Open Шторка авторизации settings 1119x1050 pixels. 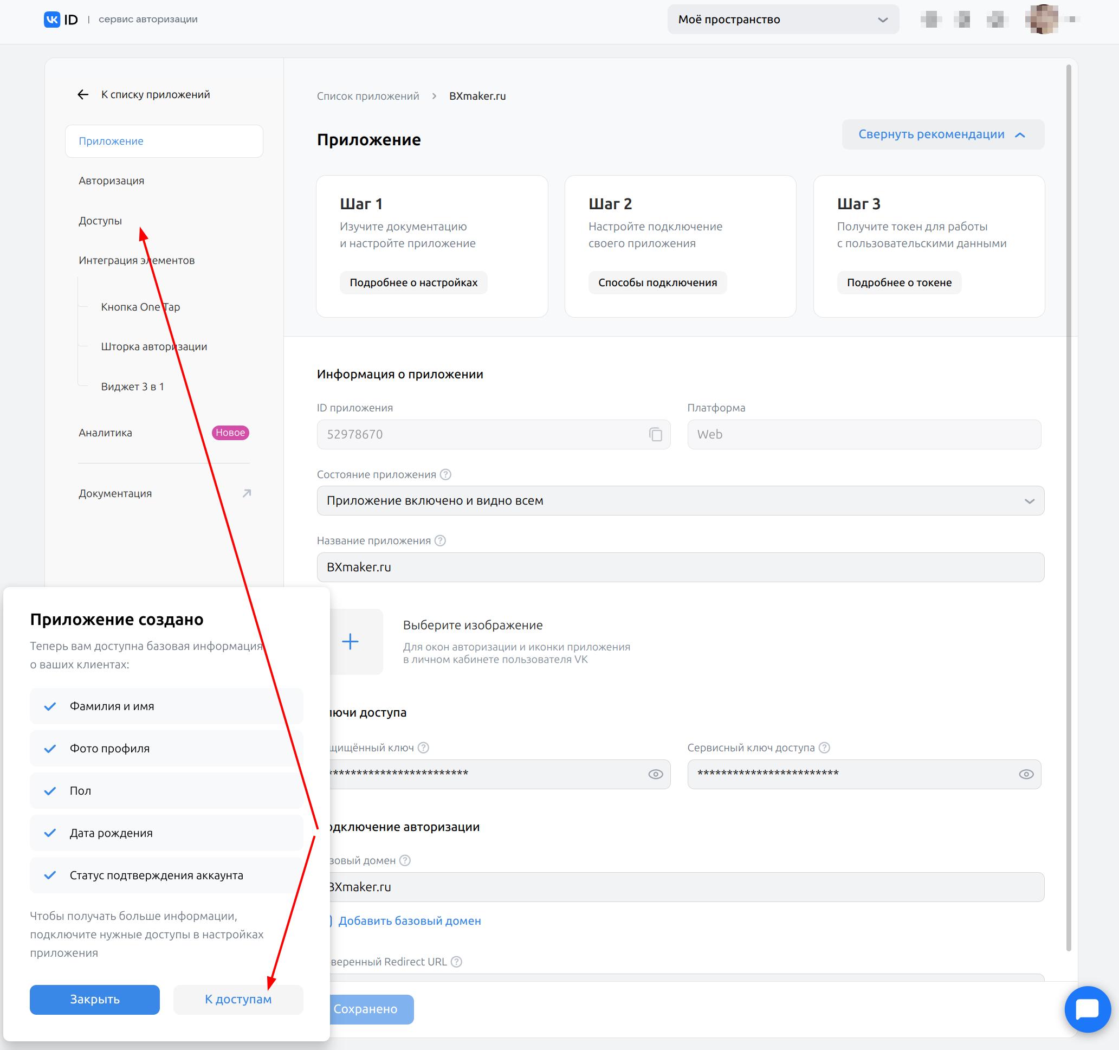(154, 347)
